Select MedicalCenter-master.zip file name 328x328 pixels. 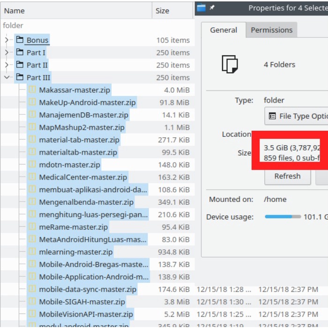(83, 177)
